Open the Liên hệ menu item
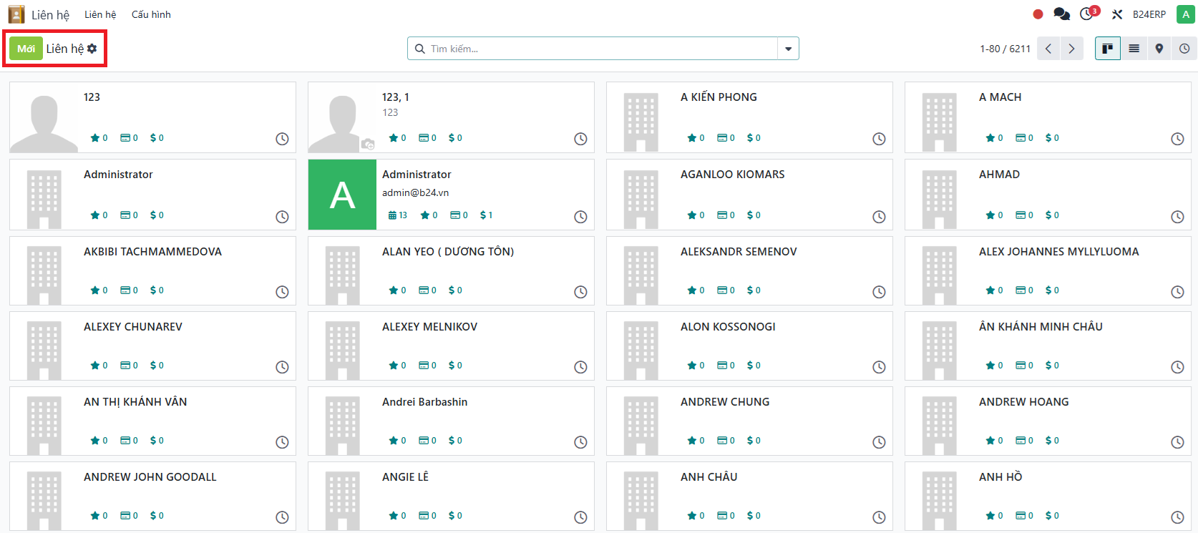Viewport: 1198px width, 533px height. click(x=100, y=14)
